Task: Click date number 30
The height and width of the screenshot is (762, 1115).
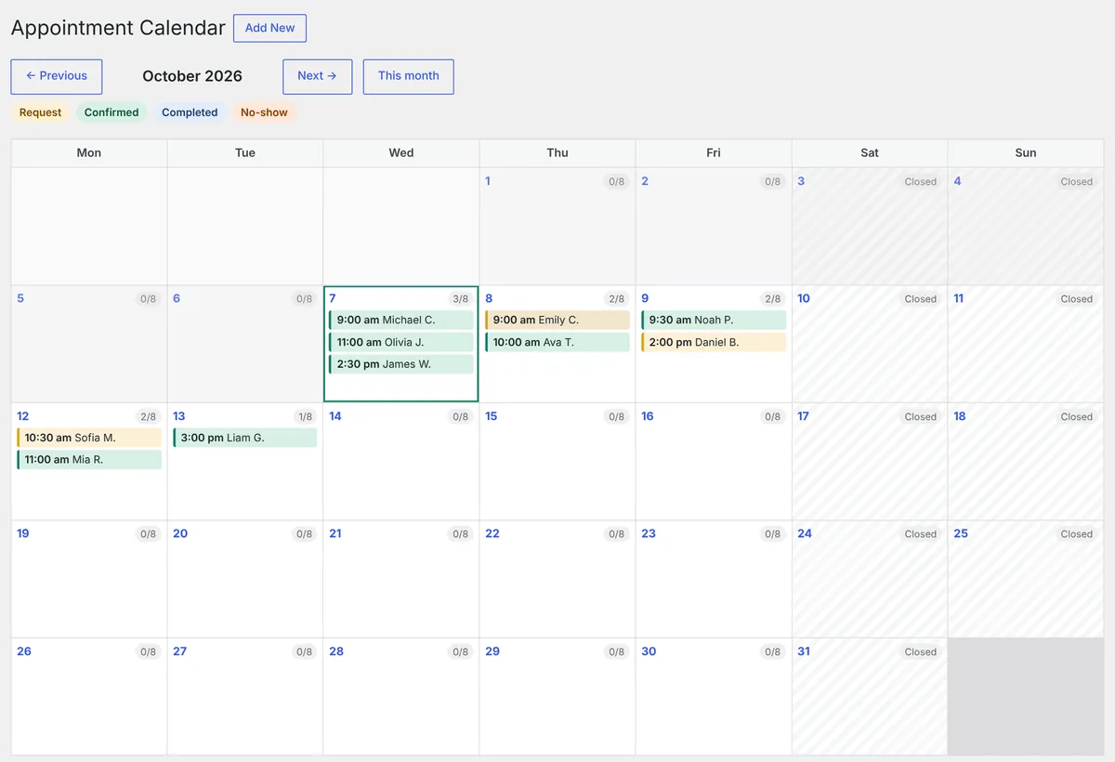Action: 649,651
